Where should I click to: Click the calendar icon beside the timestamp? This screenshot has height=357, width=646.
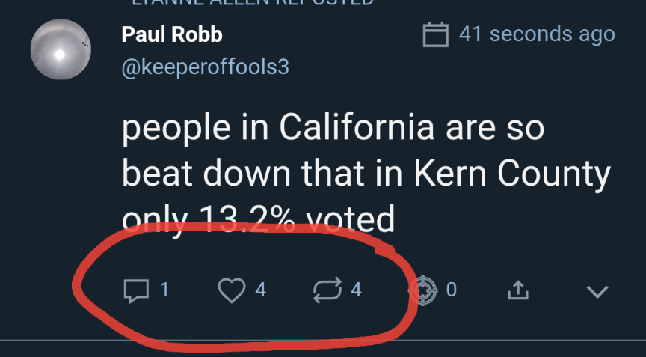click(x=435, y=34)
